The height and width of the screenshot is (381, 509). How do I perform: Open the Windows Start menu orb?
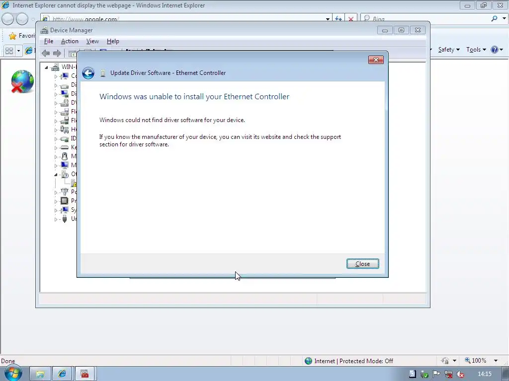pyautogui.click(x=13, y=373)
